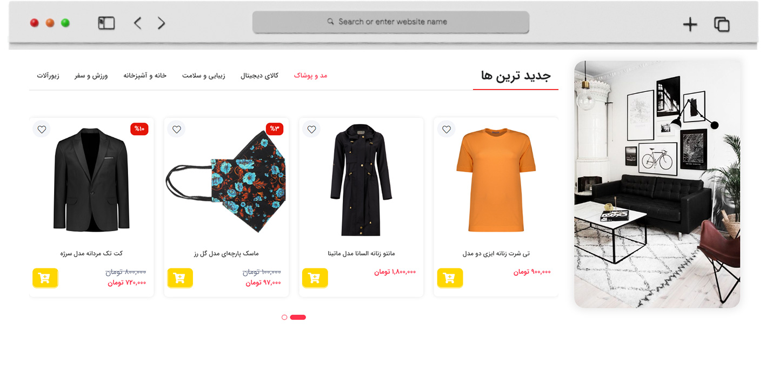Click the browser address search field

[x=390, y=22]
